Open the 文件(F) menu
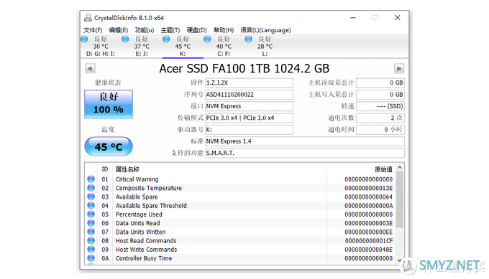Viewport: 489px width, 279px height. coord(93,30)
